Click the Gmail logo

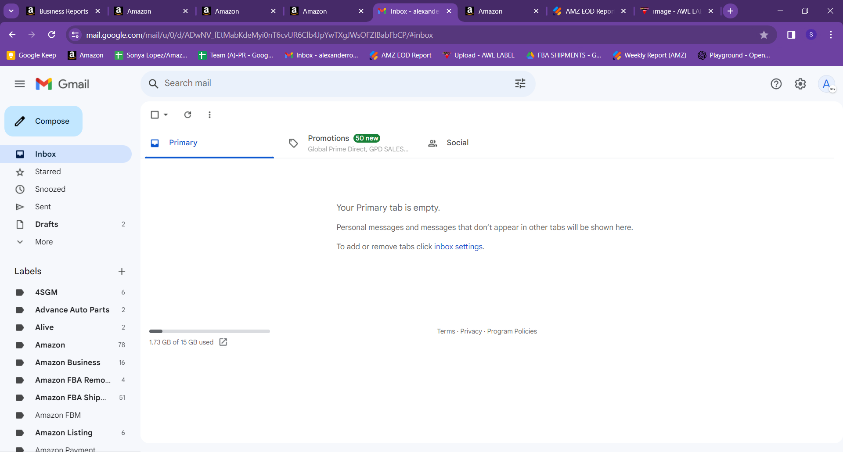(62, 84)
